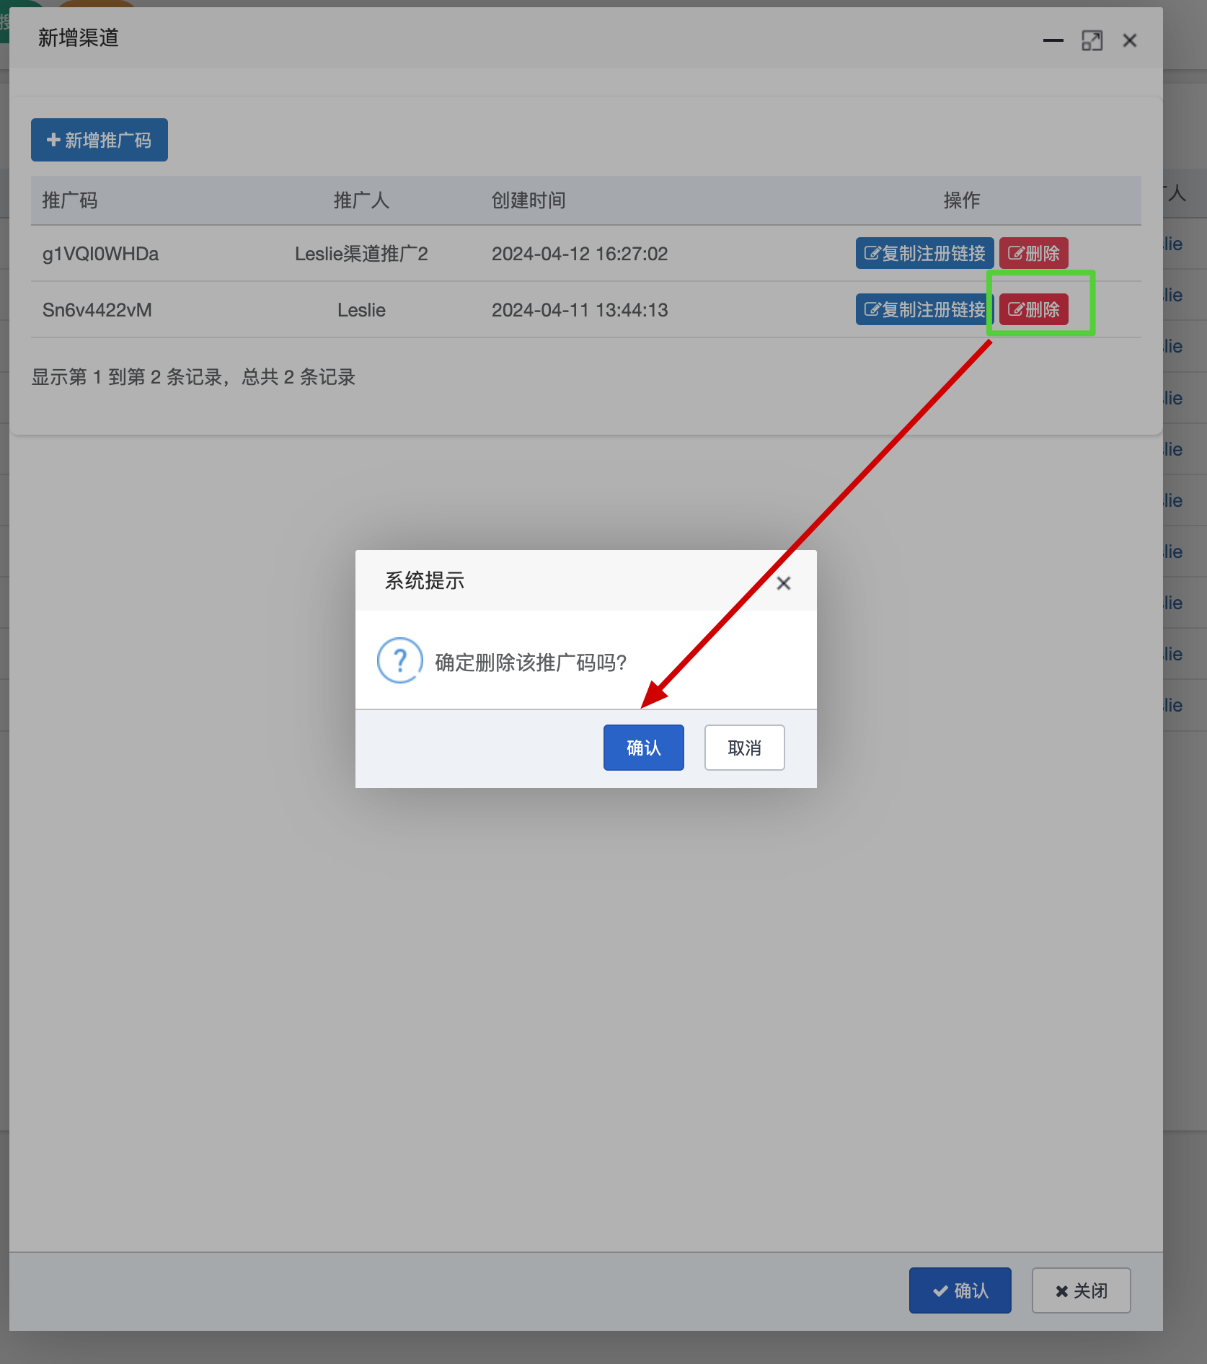The image size is (1207, 1364).
Task: Click 确认 with checkmark at window bottom
Action: coord(960,1290)
